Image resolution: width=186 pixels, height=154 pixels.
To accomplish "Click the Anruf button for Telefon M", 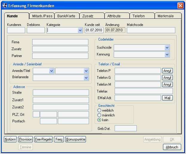I will click(x=167, y=84).
